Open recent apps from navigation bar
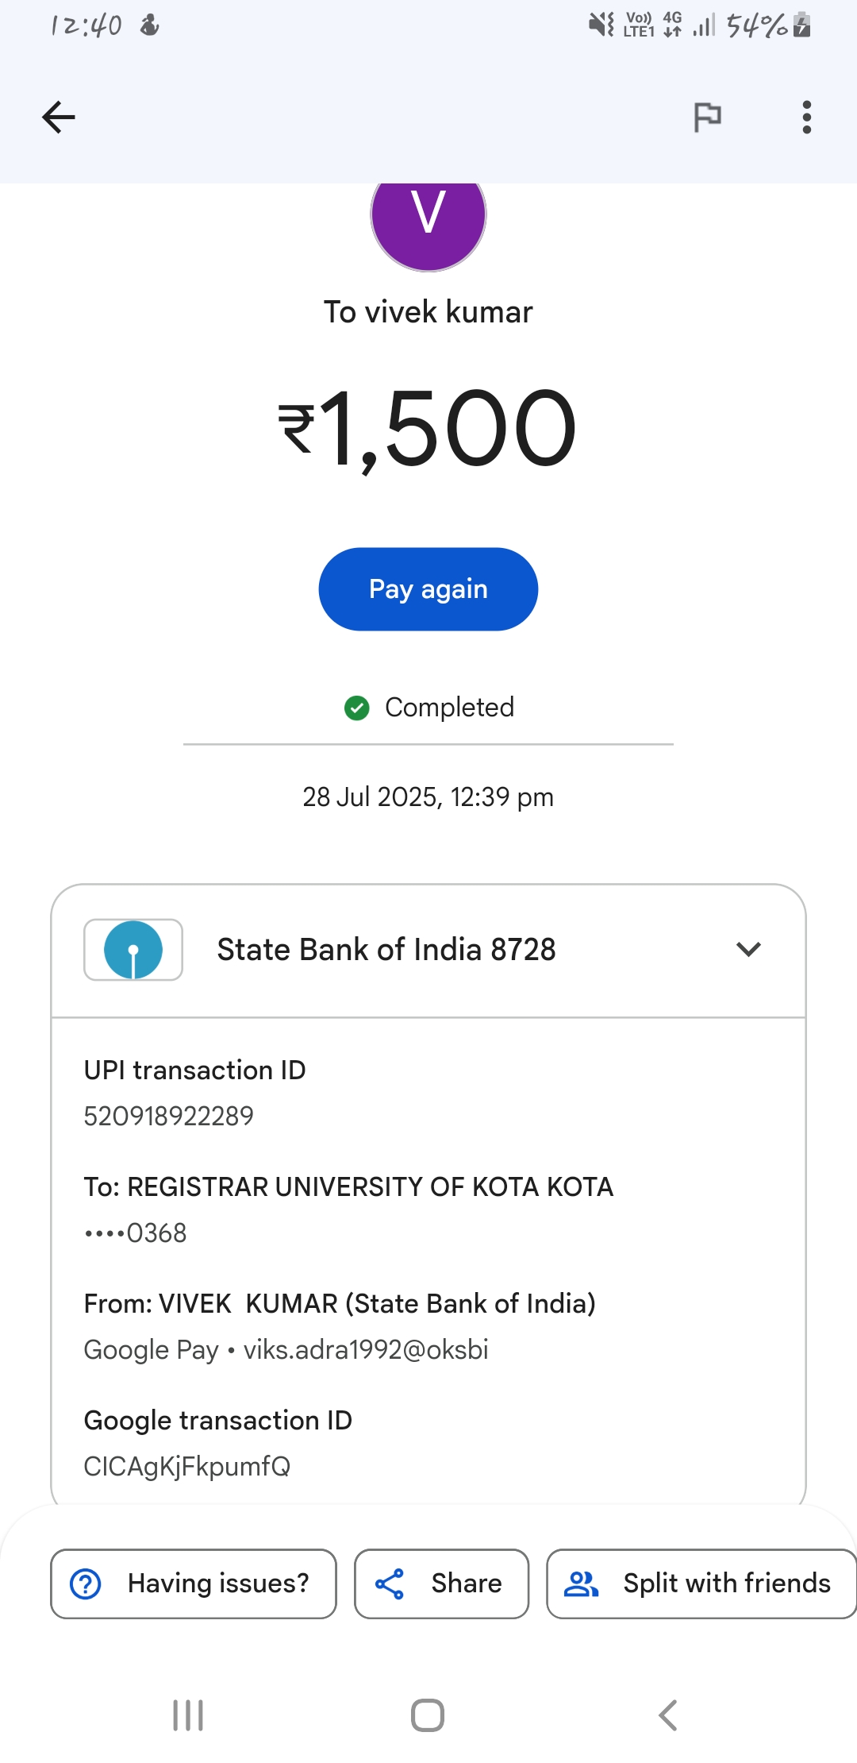 [x=188, y=1715]
